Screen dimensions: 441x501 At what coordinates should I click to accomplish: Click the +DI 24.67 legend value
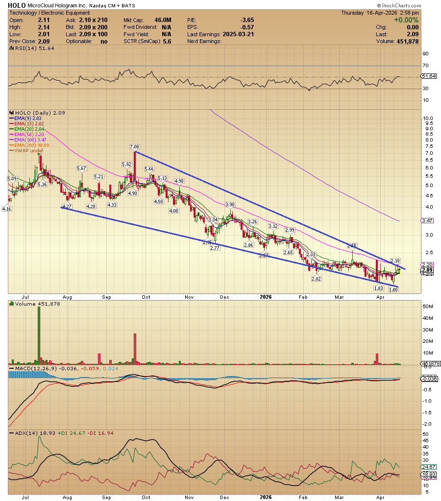pyautogui.click(x=72, y=433)
